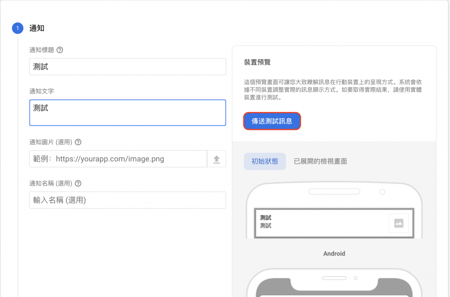This screenshot has width=450, height=297.
Task: Click the preview description paragraph
Action: (333, 89)
